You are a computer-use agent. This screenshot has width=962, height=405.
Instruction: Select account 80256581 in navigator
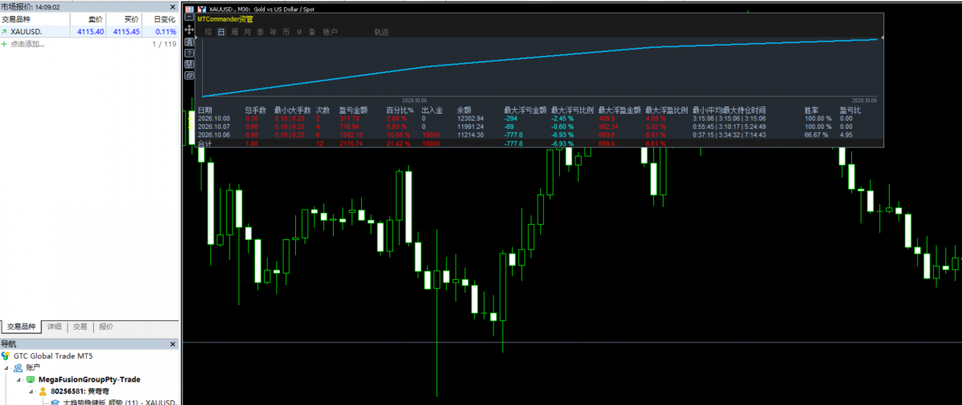tap(78, 391)
